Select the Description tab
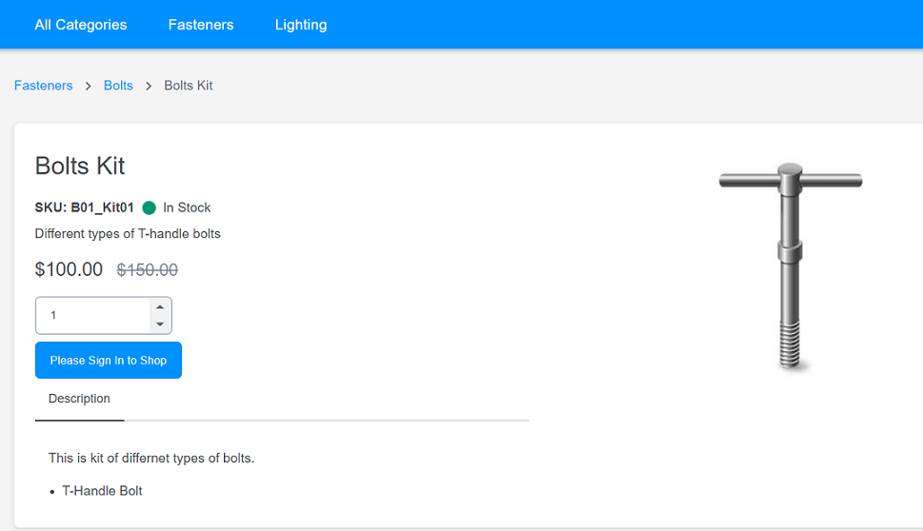 tap(80, 399)
